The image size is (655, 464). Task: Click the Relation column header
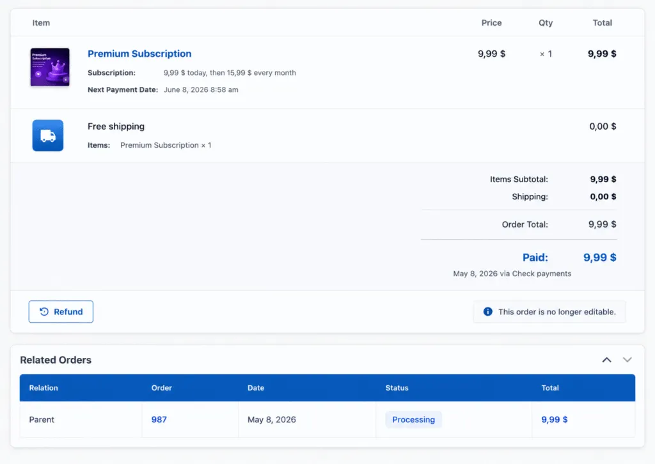[x=43, y=388]
